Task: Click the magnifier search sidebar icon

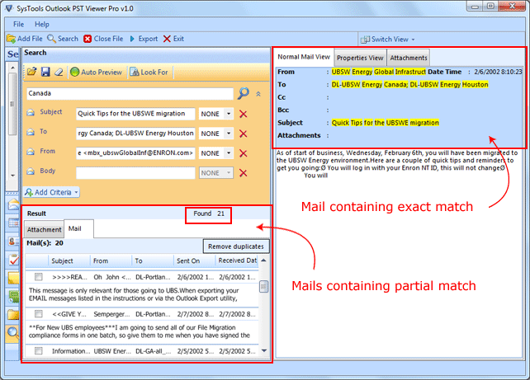Action: tap(13, 333)
